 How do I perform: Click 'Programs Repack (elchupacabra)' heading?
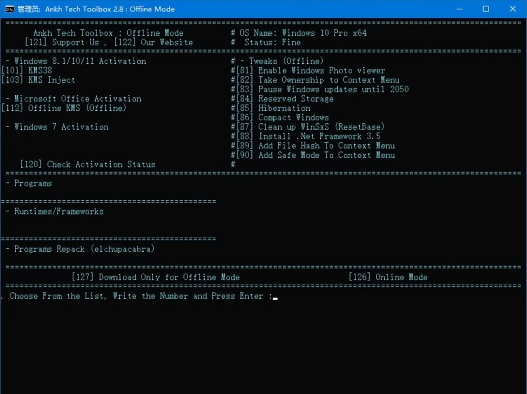point(84,249)
